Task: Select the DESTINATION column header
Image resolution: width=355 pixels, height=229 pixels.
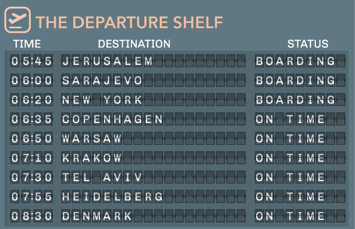Action: coord(134,44)
